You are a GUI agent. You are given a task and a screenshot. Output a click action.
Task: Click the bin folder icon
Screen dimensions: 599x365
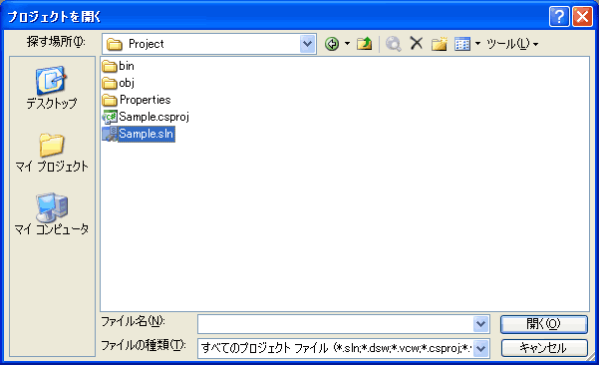110,66
